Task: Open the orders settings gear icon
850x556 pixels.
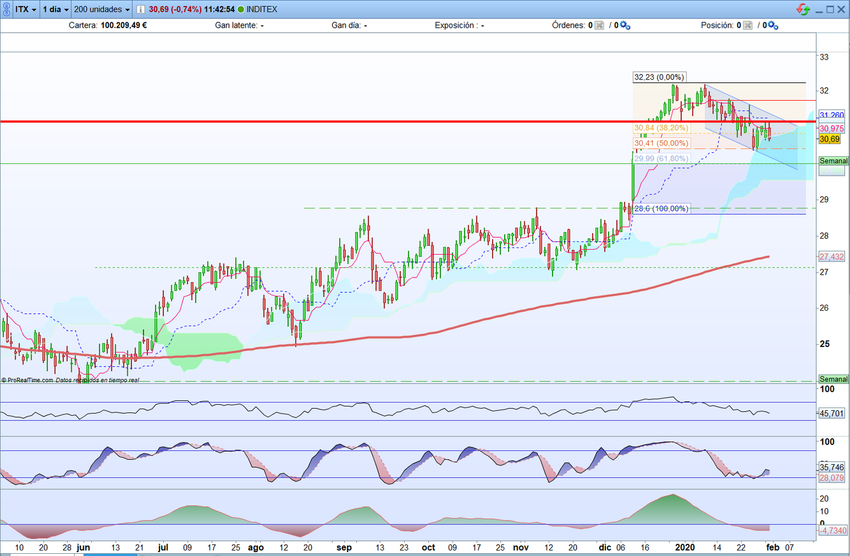Action: [625, 25]
